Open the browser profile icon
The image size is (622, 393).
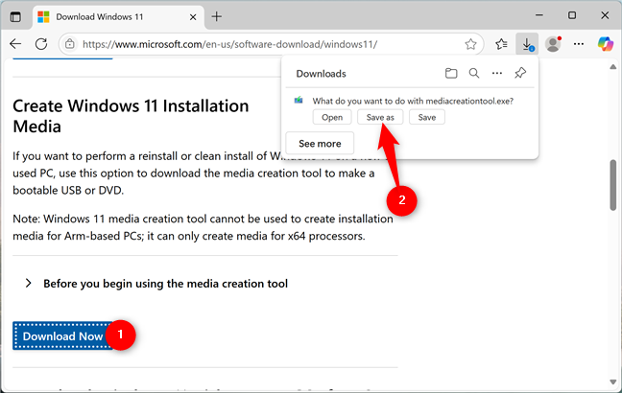[553, 44]
